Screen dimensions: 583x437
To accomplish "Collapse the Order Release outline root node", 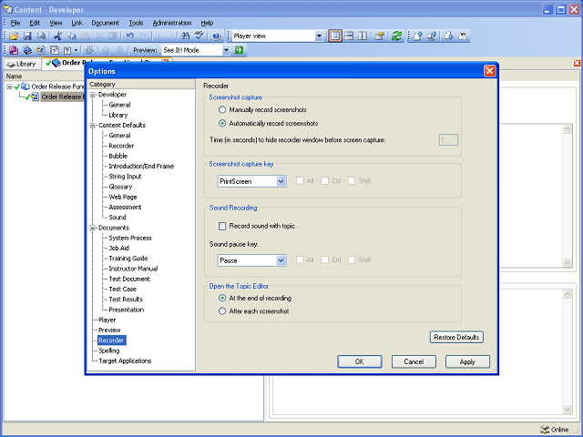I will click(9, 86).
